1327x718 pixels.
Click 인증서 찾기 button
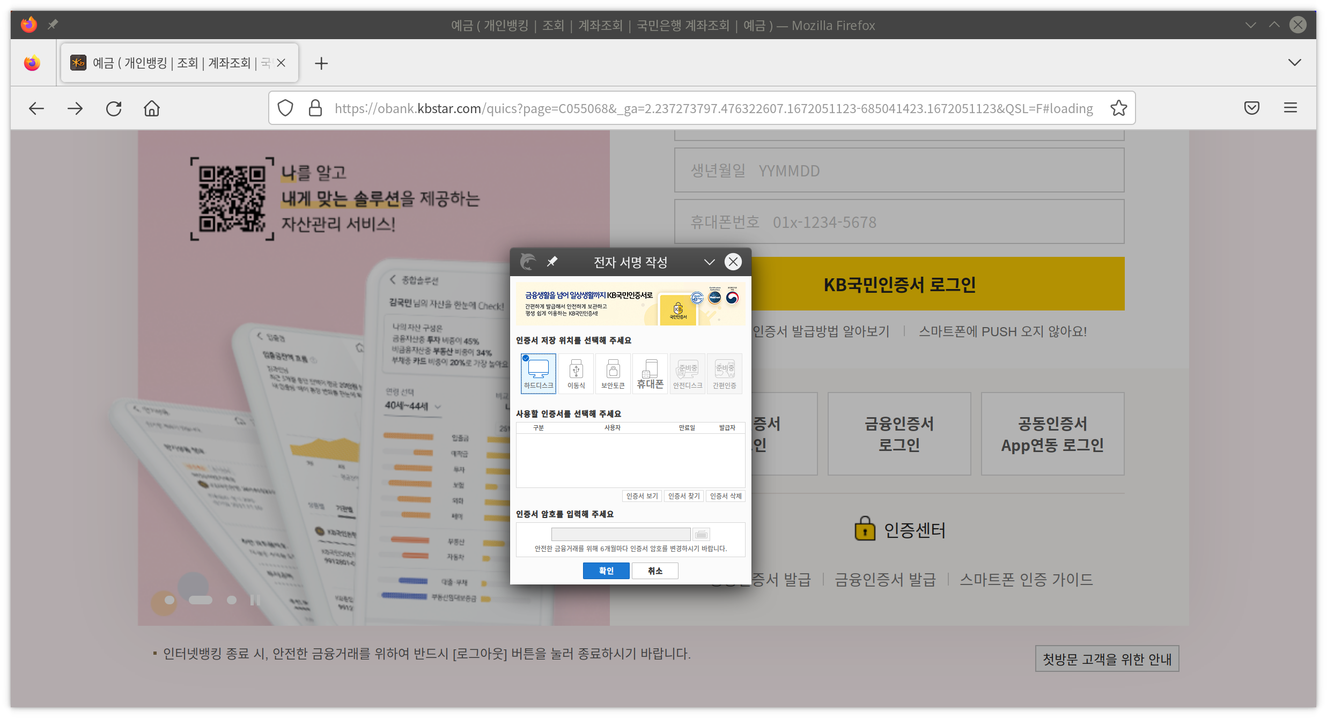[684, 496]
